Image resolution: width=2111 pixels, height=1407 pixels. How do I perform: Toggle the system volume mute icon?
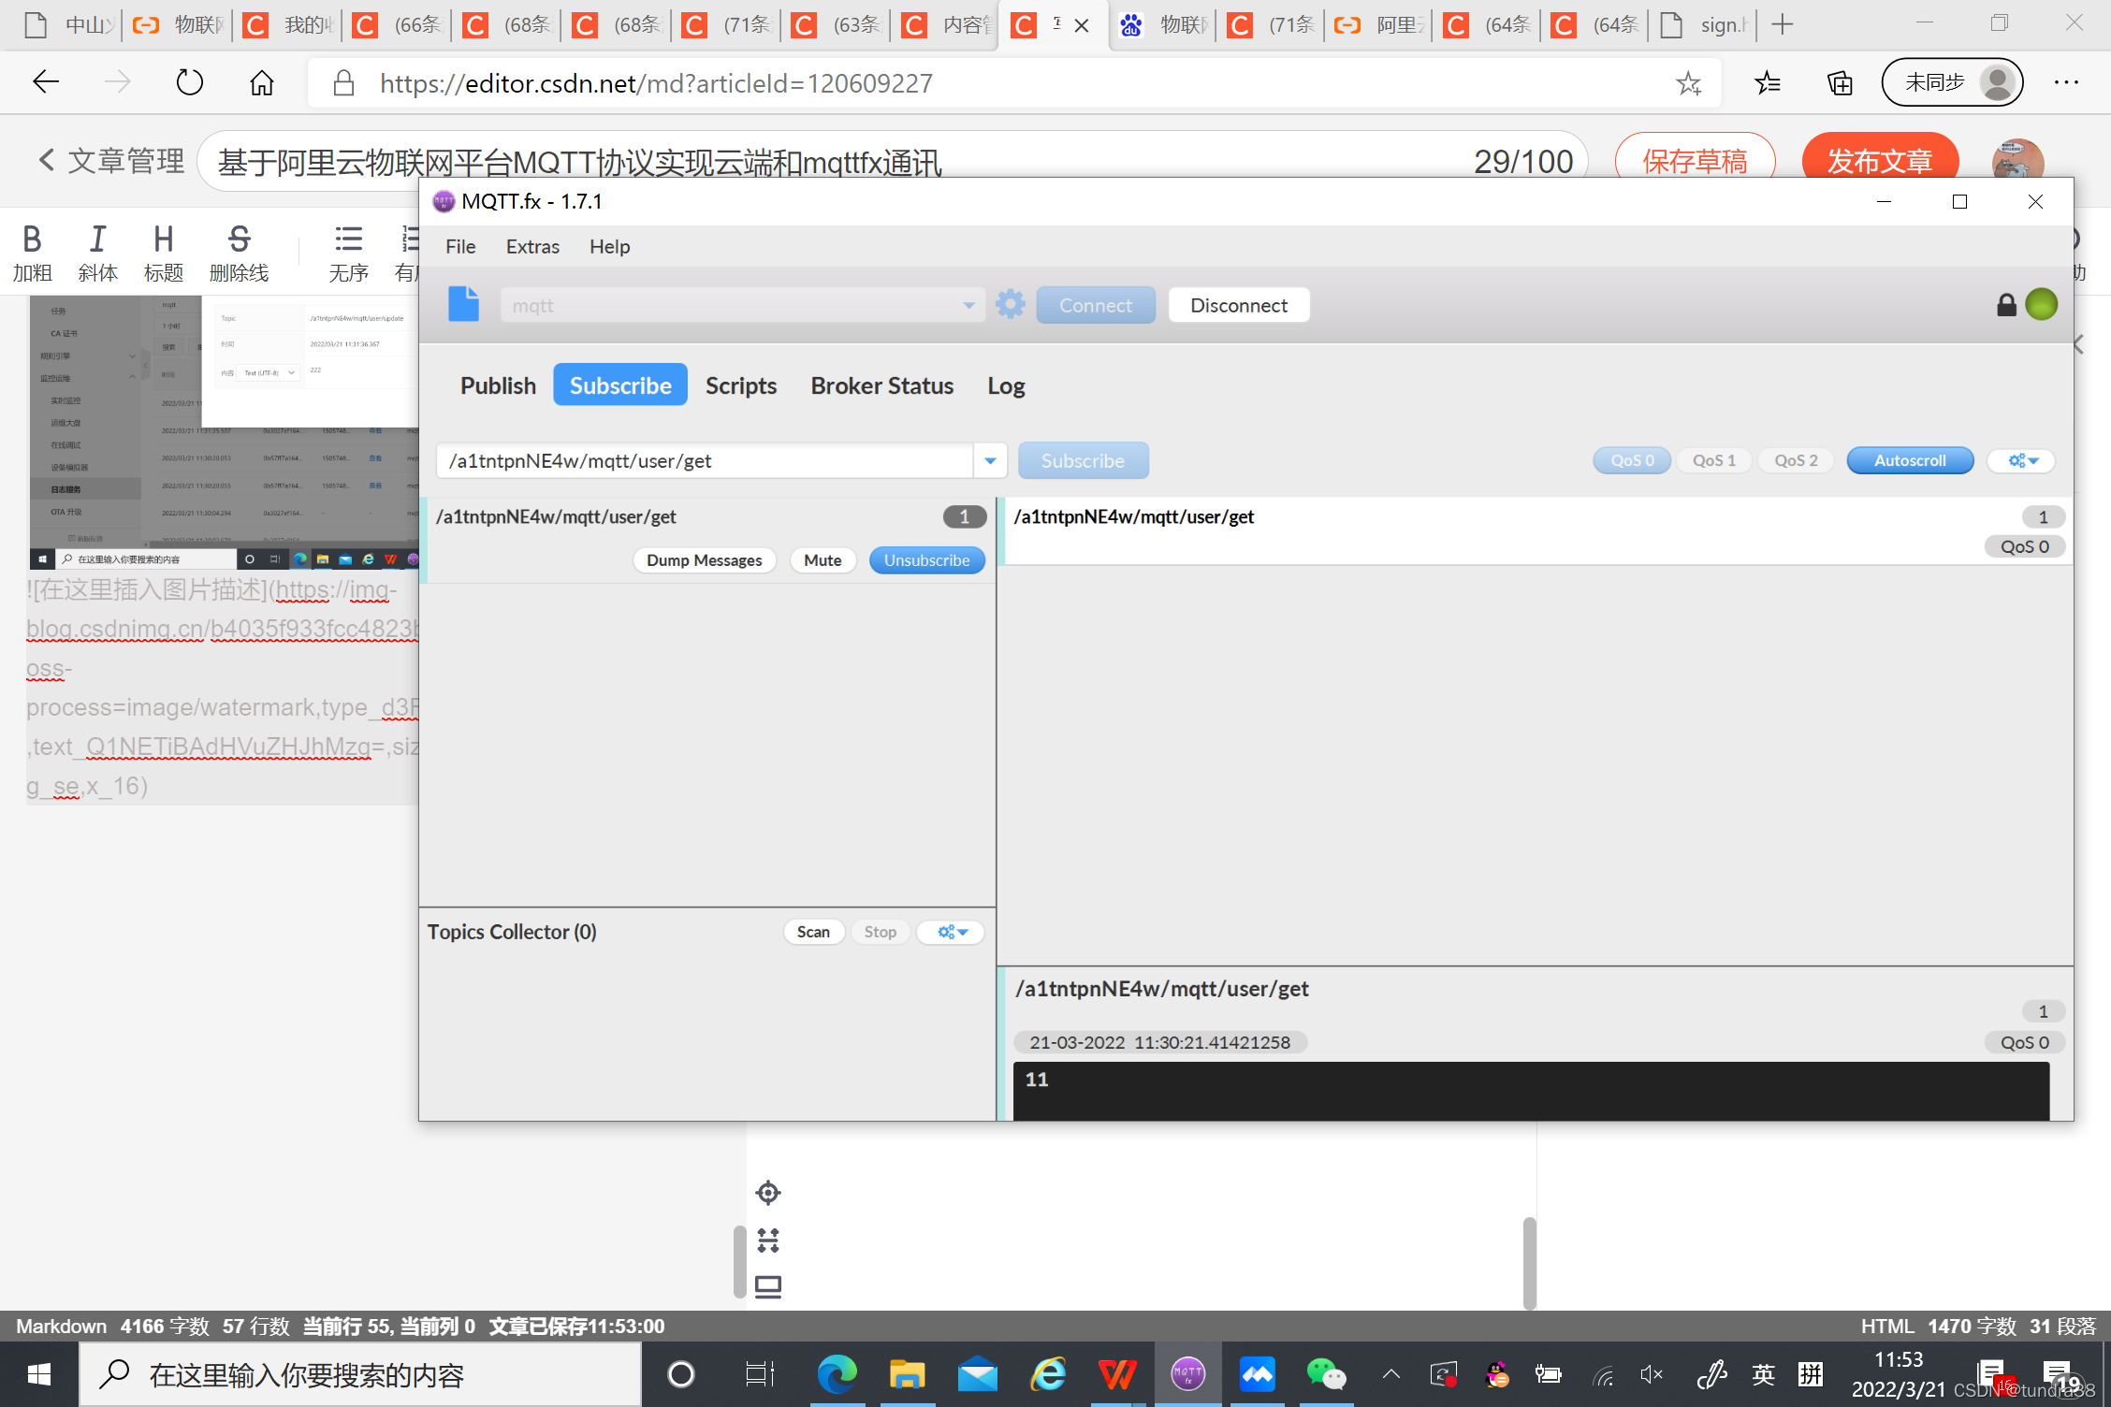(x=1652, y=1374)
